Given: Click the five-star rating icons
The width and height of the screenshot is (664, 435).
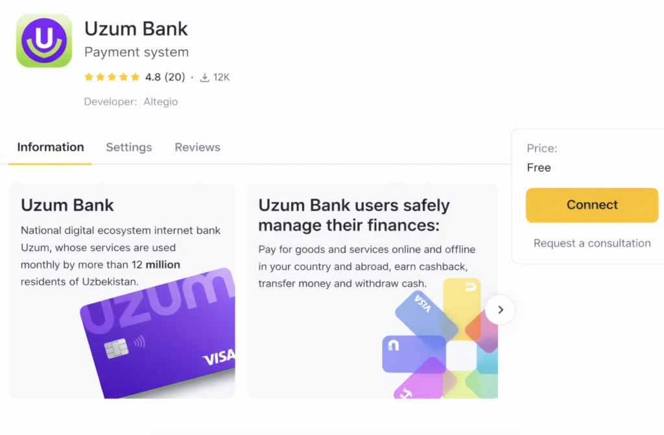Looking at the screenshot, I should click(x=112, y=77).
